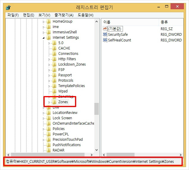Viewport: 189px width, 170px height.
Task: Click the tree pane scroll down arrow
Action: click(x=96, y=150)
